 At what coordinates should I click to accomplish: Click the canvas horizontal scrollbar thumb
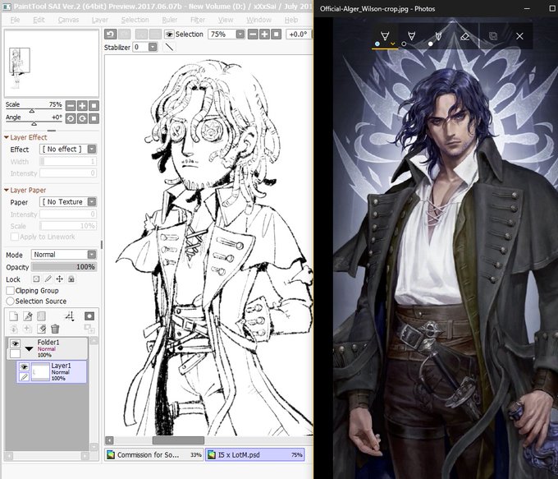178,440
